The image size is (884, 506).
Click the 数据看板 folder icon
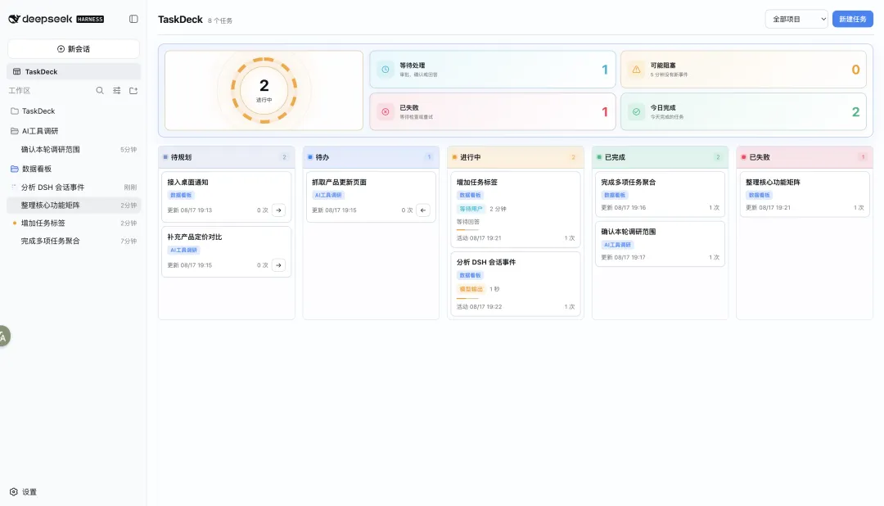pyautogui.click(x=15, y=169)
